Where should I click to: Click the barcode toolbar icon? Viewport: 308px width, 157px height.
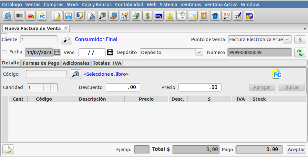19,16
